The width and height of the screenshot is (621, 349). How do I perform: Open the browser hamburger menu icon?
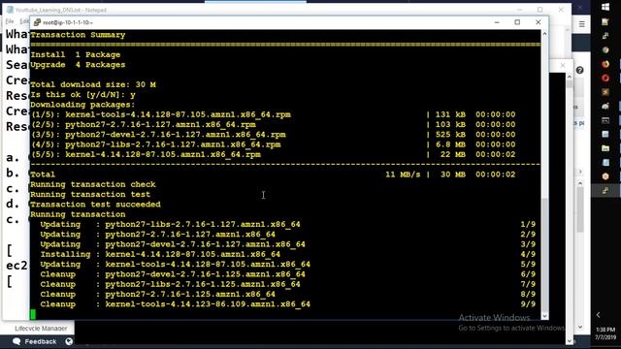click(582, 24)
